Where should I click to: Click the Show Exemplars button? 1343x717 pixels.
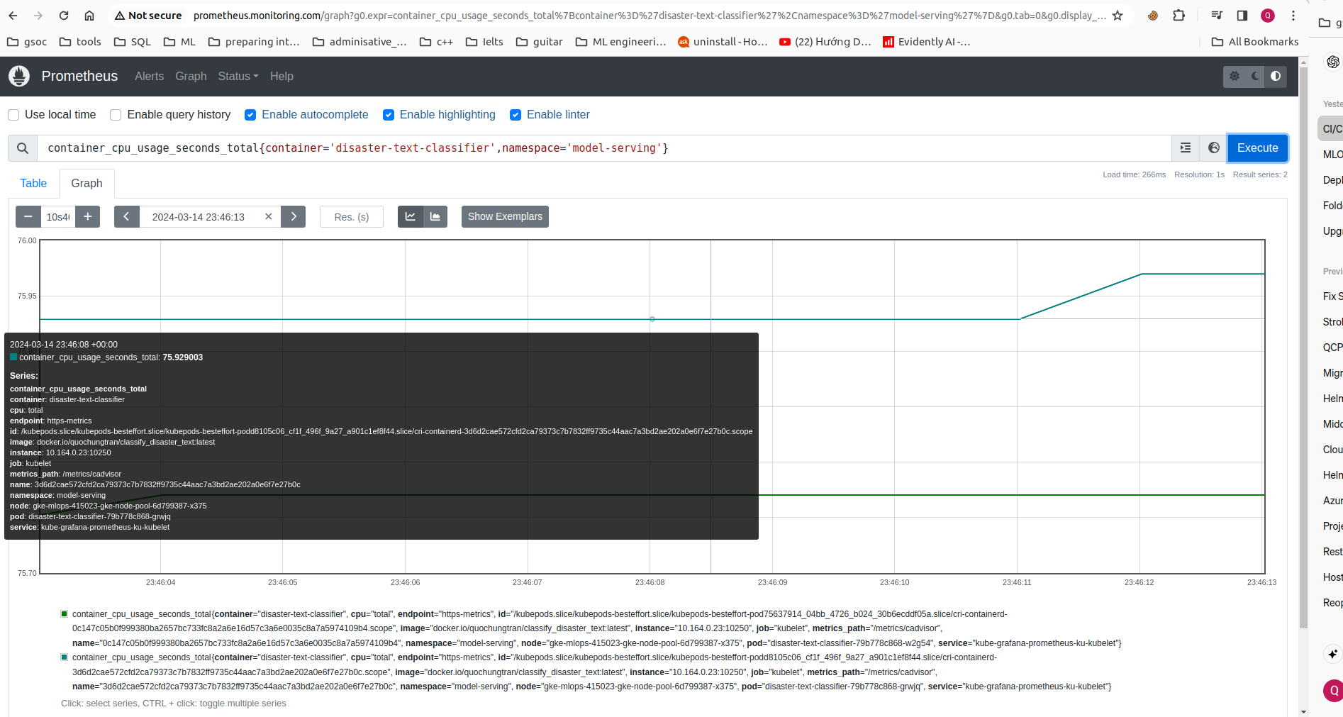coord(505,217)
